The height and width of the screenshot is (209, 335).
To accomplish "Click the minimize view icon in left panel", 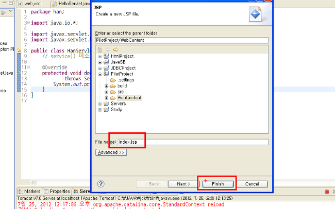I will 4,3.
